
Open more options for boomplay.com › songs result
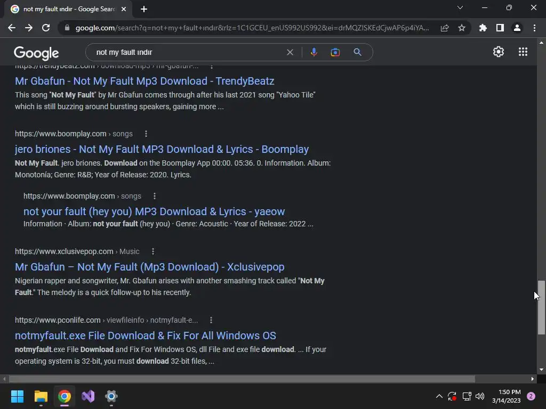[x=146, y=134]
